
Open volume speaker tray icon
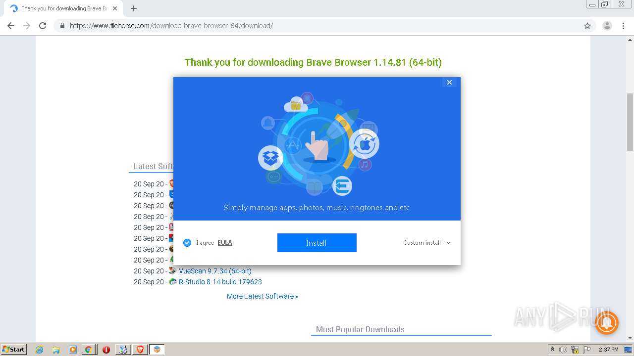563,350
